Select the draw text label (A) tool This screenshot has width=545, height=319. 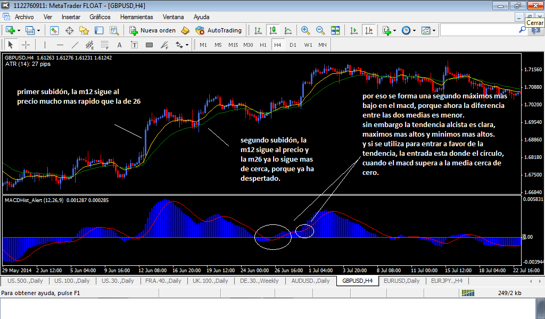(x=119, y=45)
